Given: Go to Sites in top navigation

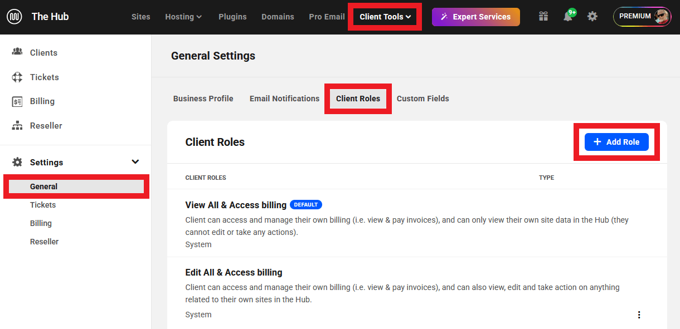Looking at the screenshot, I should click(x=140, y=17).
